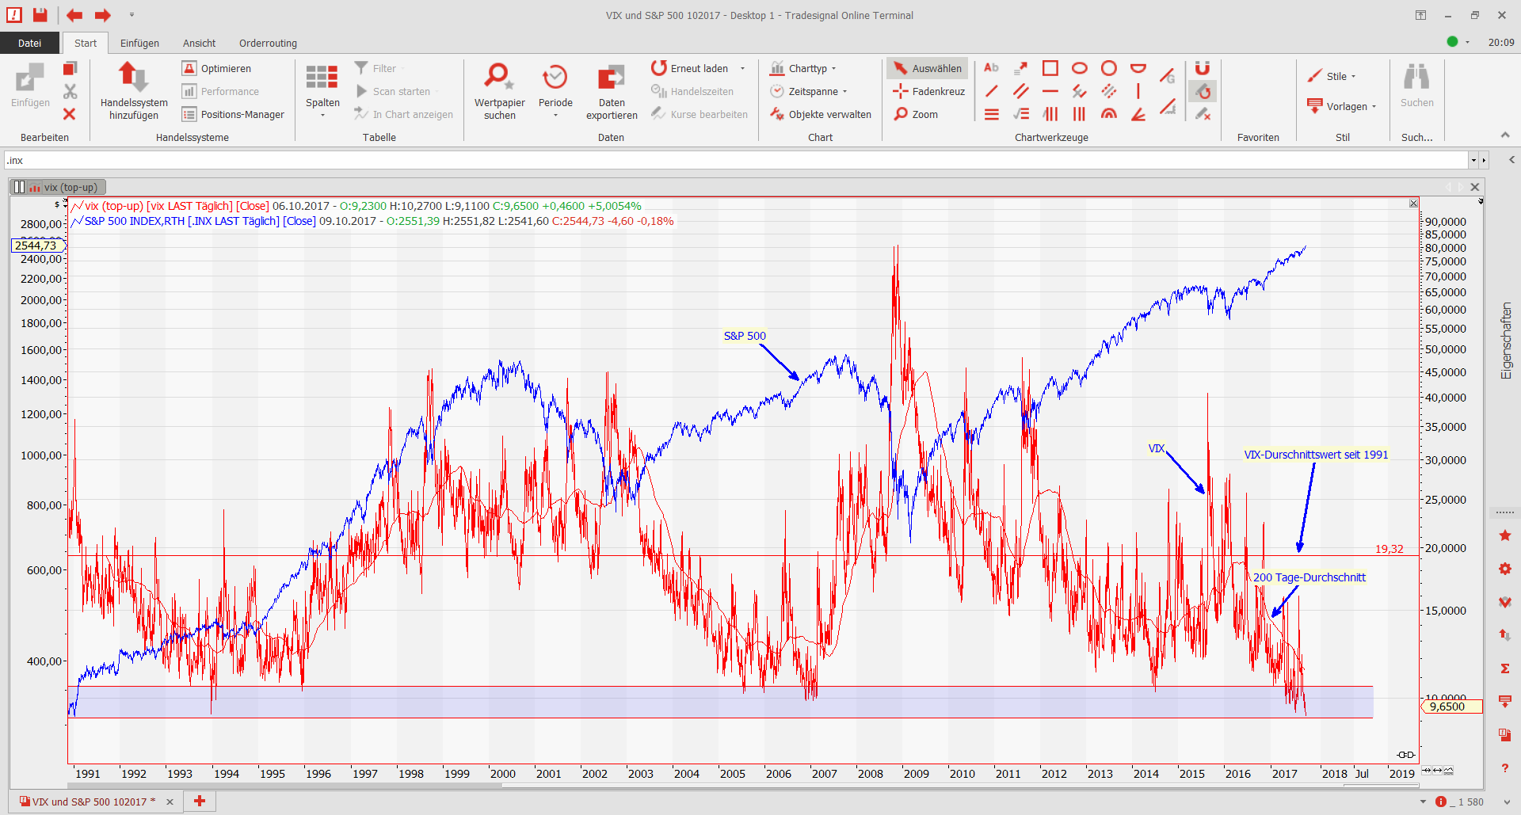This screenshot has width=1521, height=815.
Task: Toggle the Auswählen selection mode
Action: [928, 68]
